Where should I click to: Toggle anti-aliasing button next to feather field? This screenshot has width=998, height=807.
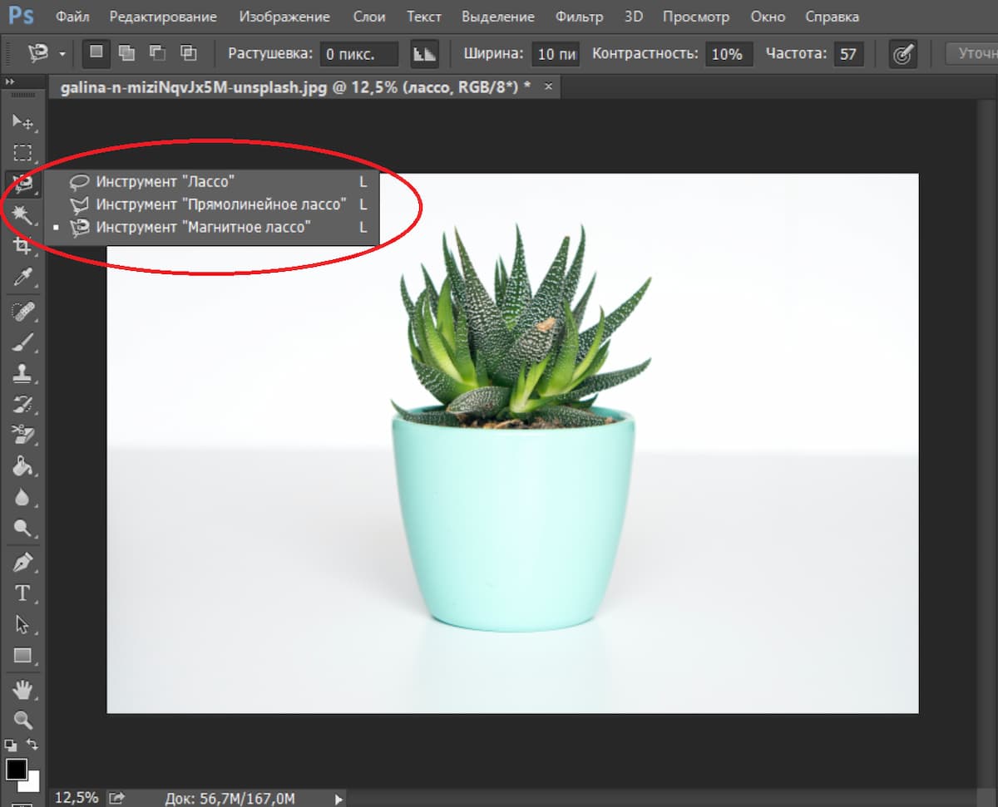[424, 54]
